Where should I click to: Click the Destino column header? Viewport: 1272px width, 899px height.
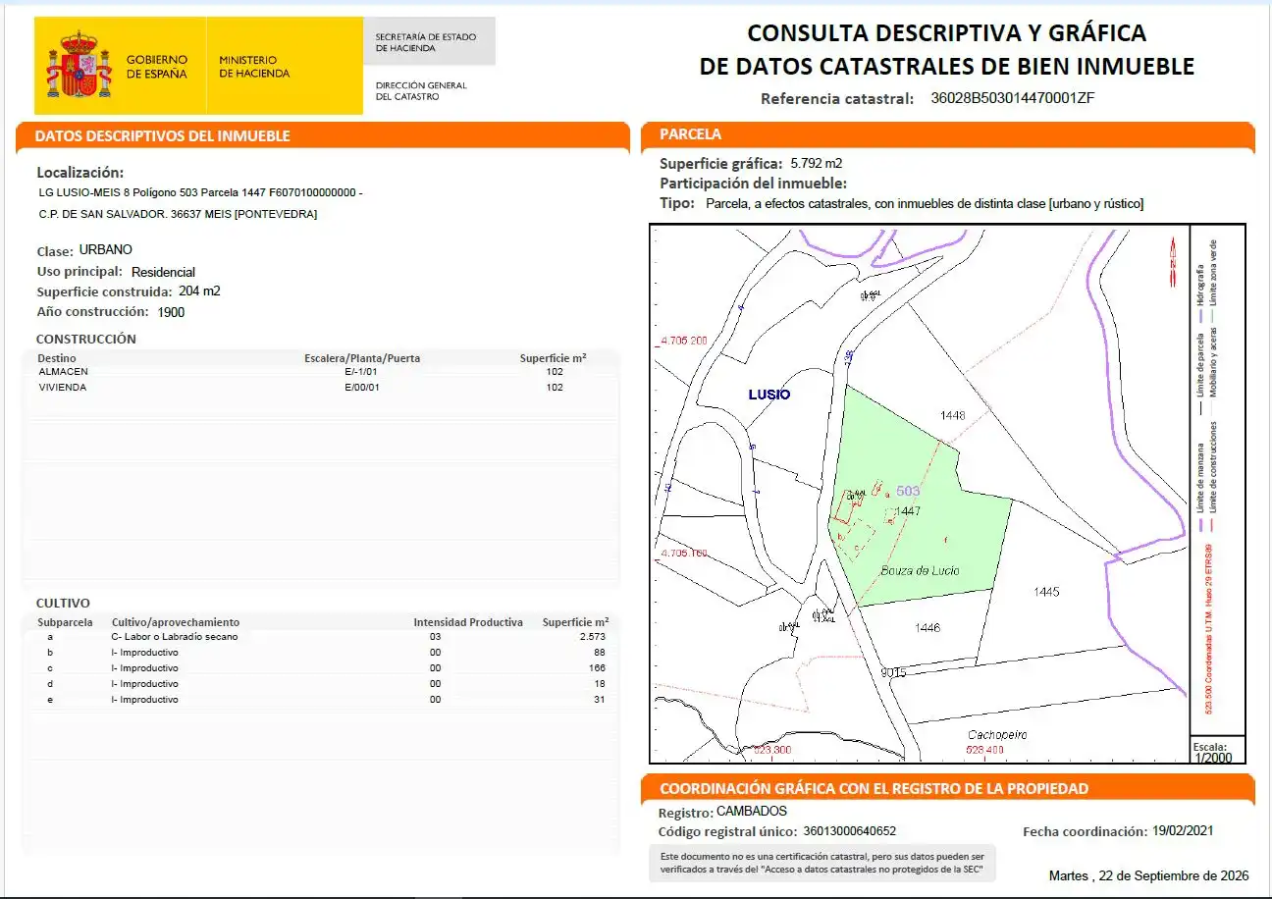[57, 358]
